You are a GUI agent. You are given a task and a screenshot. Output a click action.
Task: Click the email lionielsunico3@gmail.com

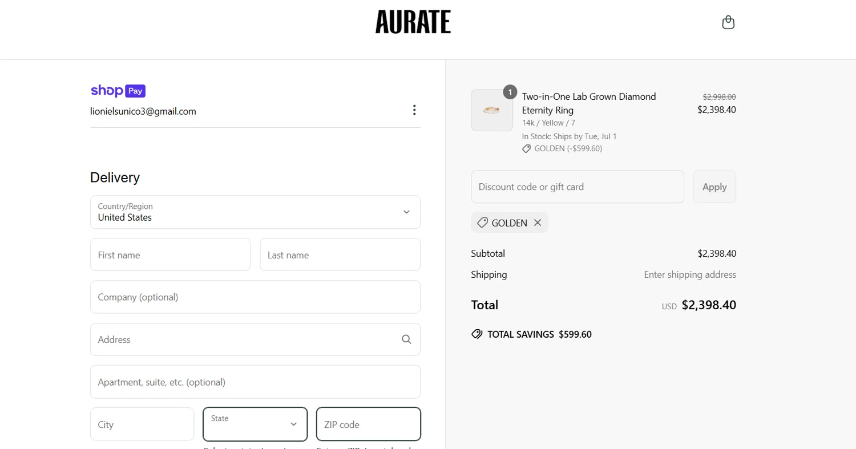pos(143,111)
